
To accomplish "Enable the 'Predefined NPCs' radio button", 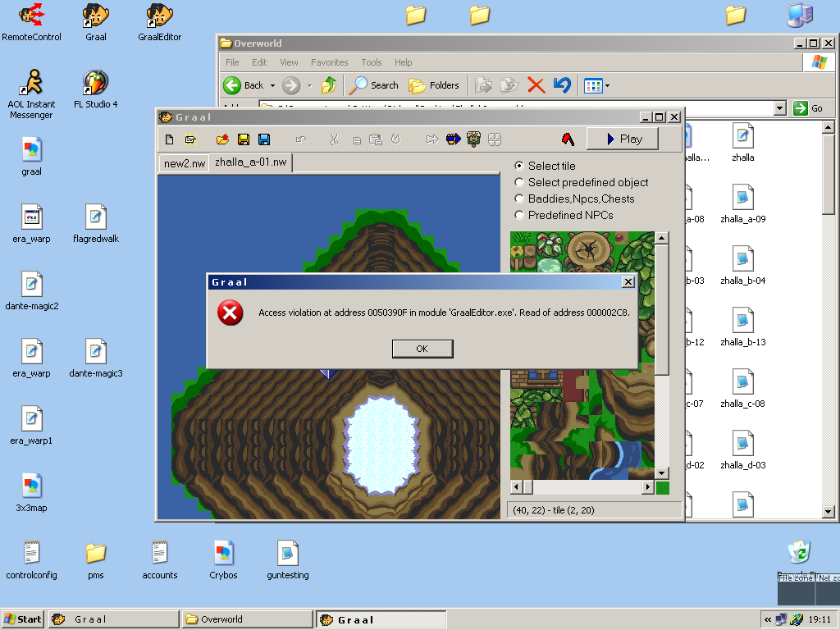I will (518, 215).
